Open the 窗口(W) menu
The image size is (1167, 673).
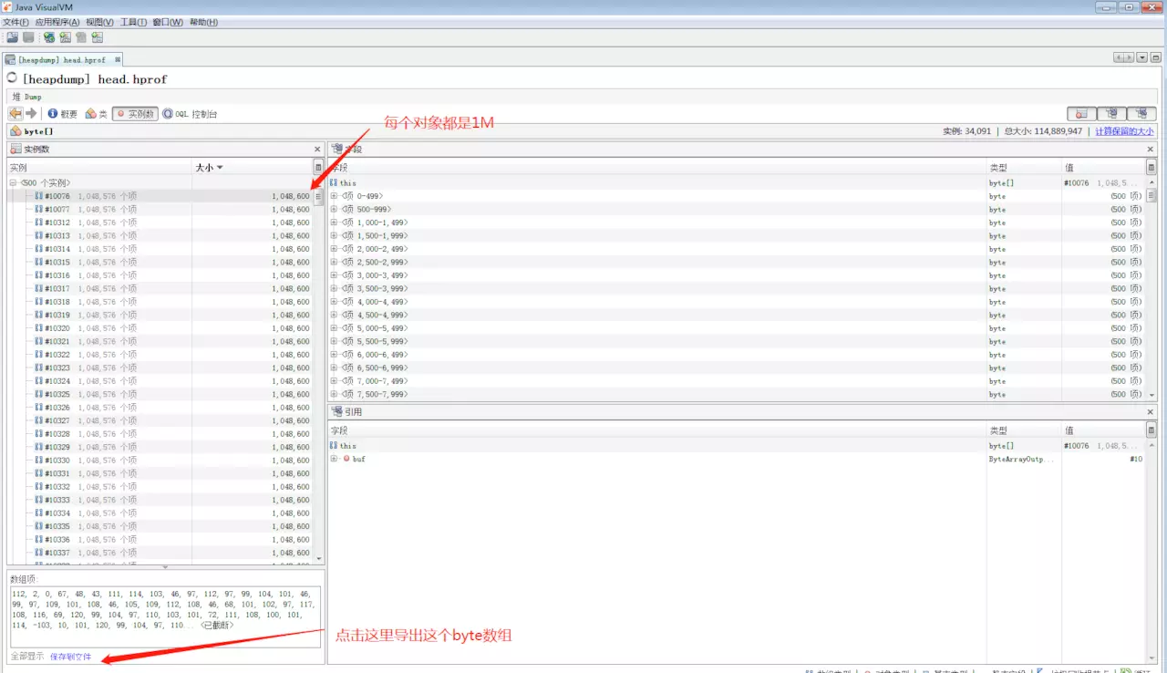[x=168, y=22]
